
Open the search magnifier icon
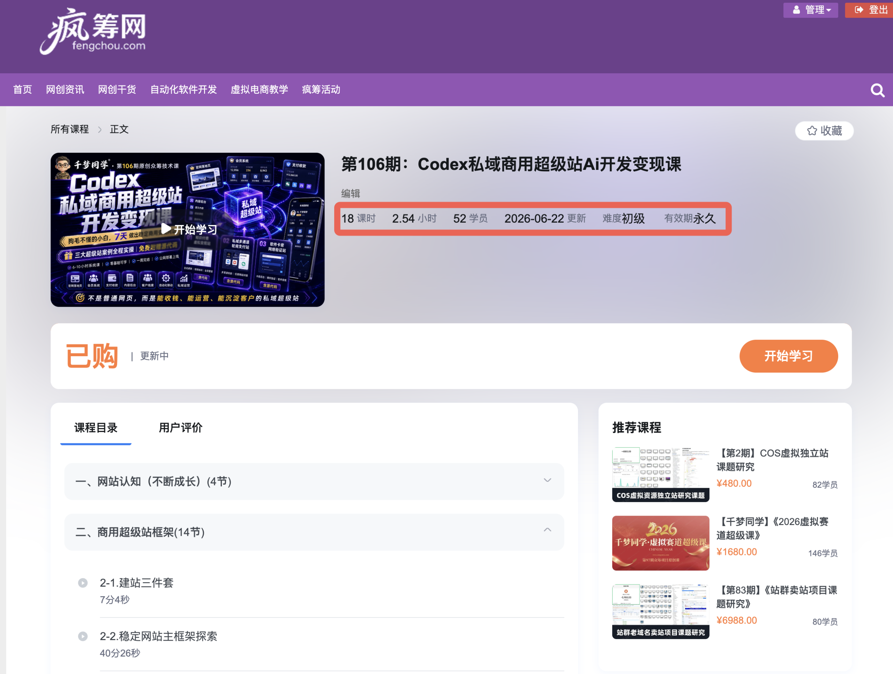pyautogui.click(x=877, y=90)
